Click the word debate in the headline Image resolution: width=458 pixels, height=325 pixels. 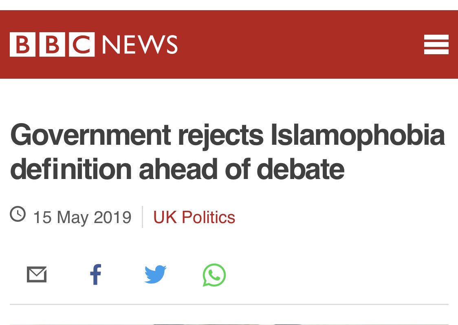pos(301,169)
